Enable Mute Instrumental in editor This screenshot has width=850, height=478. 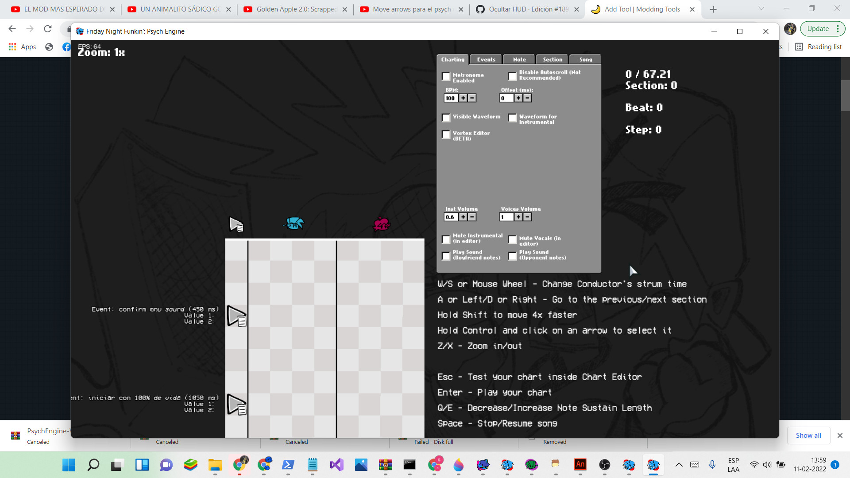point(446,239)
